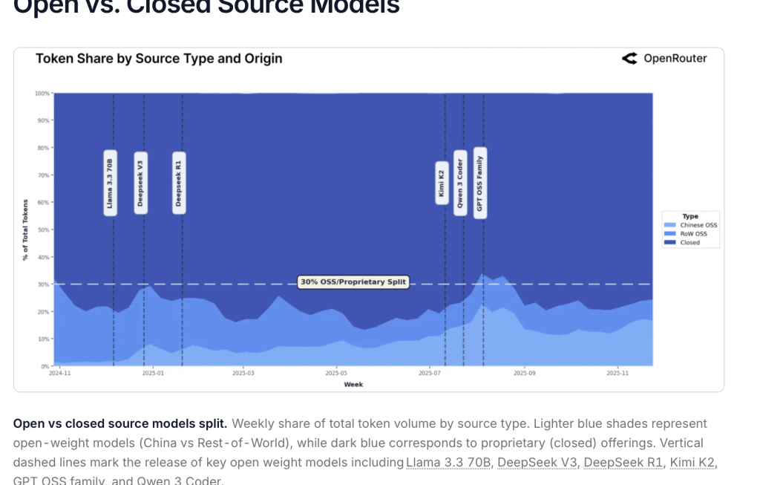Open the DeepSeek R1 caption link

[623, 462]
